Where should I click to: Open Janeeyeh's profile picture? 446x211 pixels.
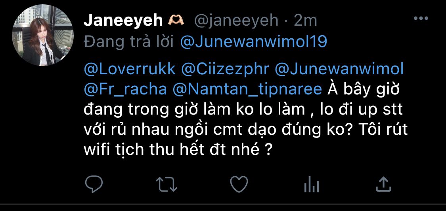click(x=43, y=36)
